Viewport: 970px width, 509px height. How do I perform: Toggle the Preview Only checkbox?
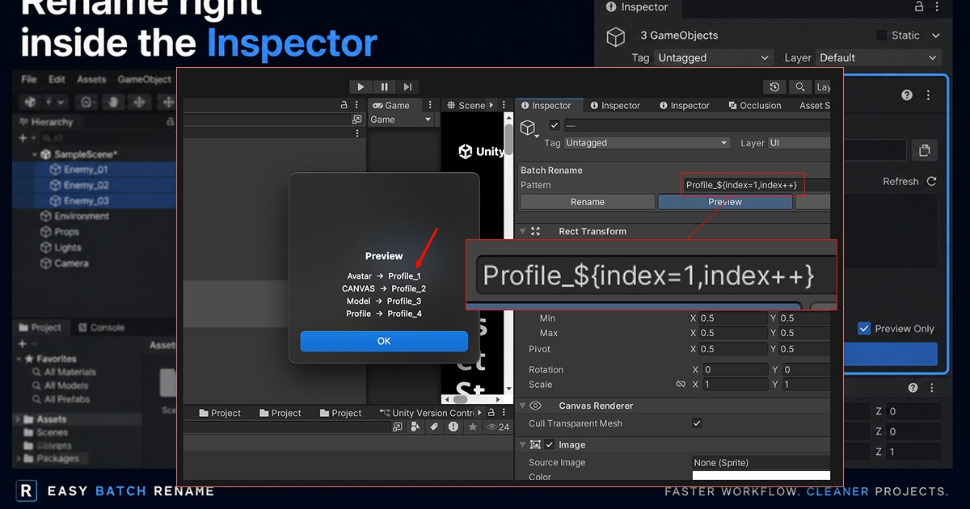(864, 329)
